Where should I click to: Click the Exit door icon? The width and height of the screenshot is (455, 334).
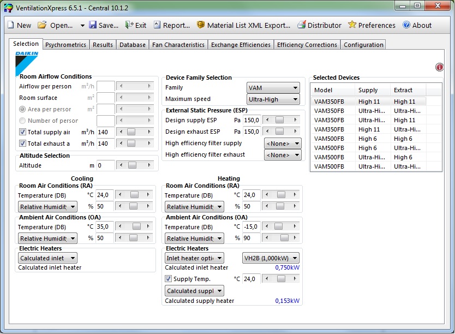pyautogui.click(x=129, y=25)
